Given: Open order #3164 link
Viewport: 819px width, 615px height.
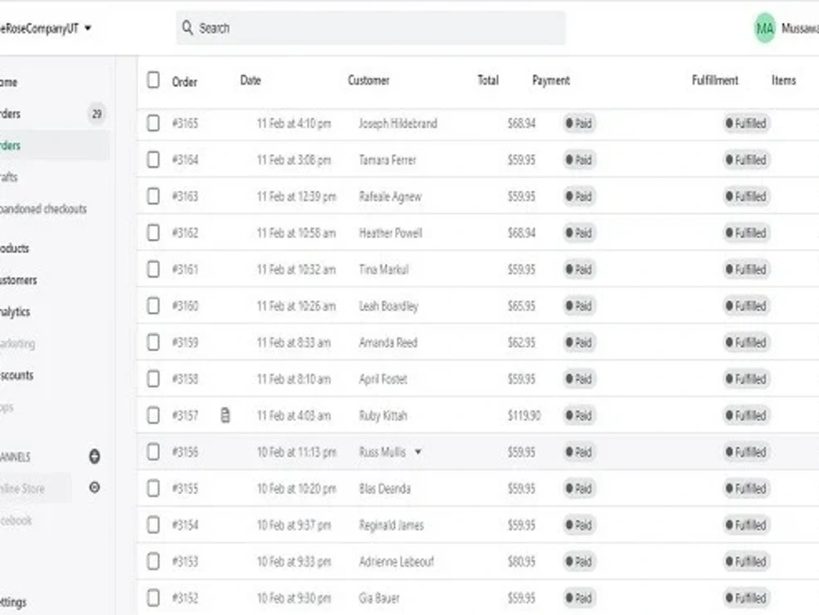Looking at the screenshot, I should pyautogui.click(x=185, y=160).
